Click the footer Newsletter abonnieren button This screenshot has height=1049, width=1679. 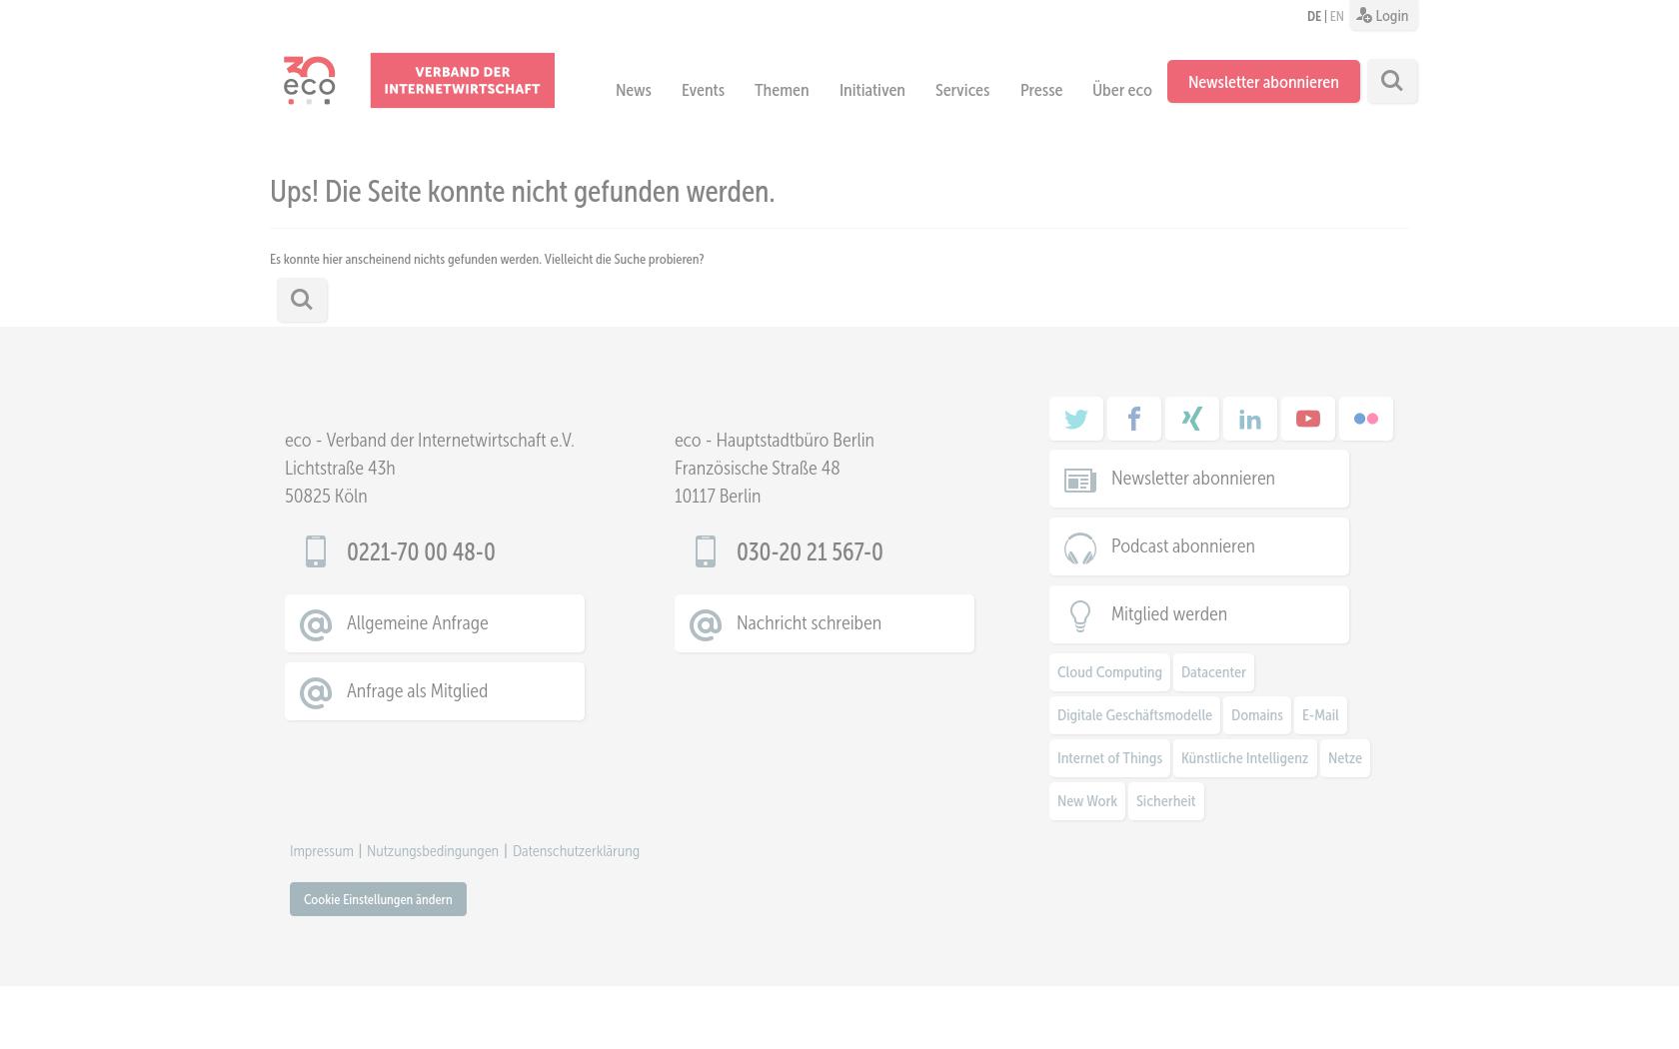1199,479
